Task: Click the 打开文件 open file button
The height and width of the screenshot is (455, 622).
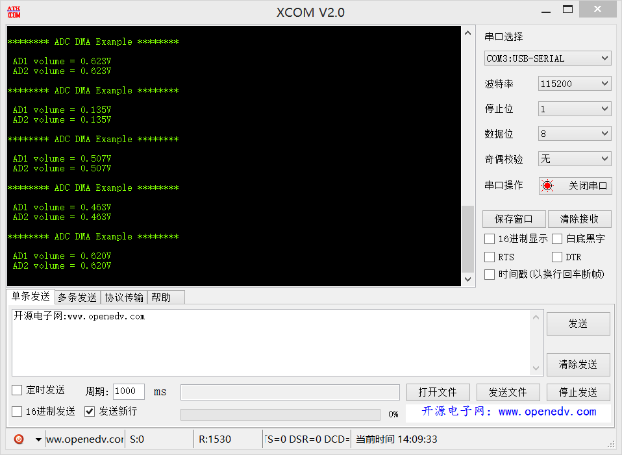Action: click(x=438, y=392)
